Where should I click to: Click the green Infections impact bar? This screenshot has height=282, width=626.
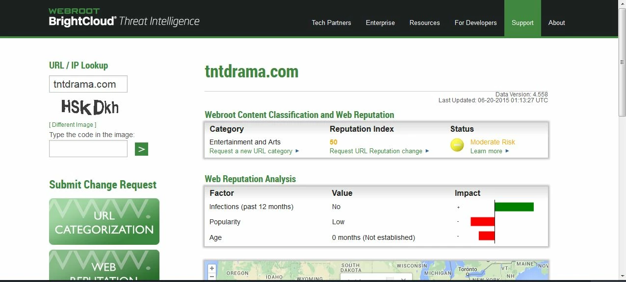click(514, 207)
